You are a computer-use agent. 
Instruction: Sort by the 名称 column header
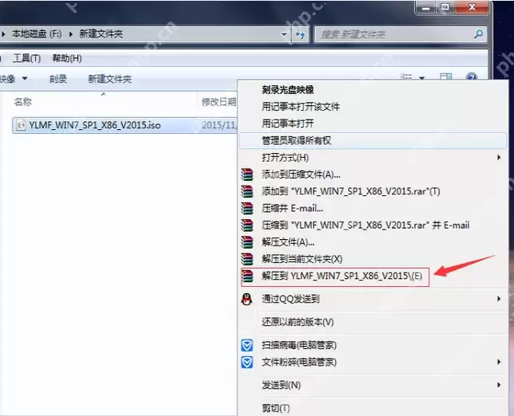(x=23, y=102)
